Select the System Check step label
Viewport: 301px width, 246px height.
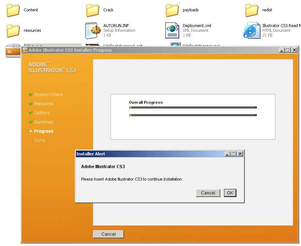click(49, 95)
